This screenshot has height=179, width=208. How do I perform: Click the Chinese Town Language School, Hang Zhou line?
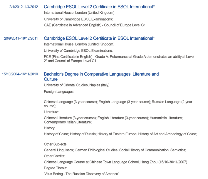point(115,162)
